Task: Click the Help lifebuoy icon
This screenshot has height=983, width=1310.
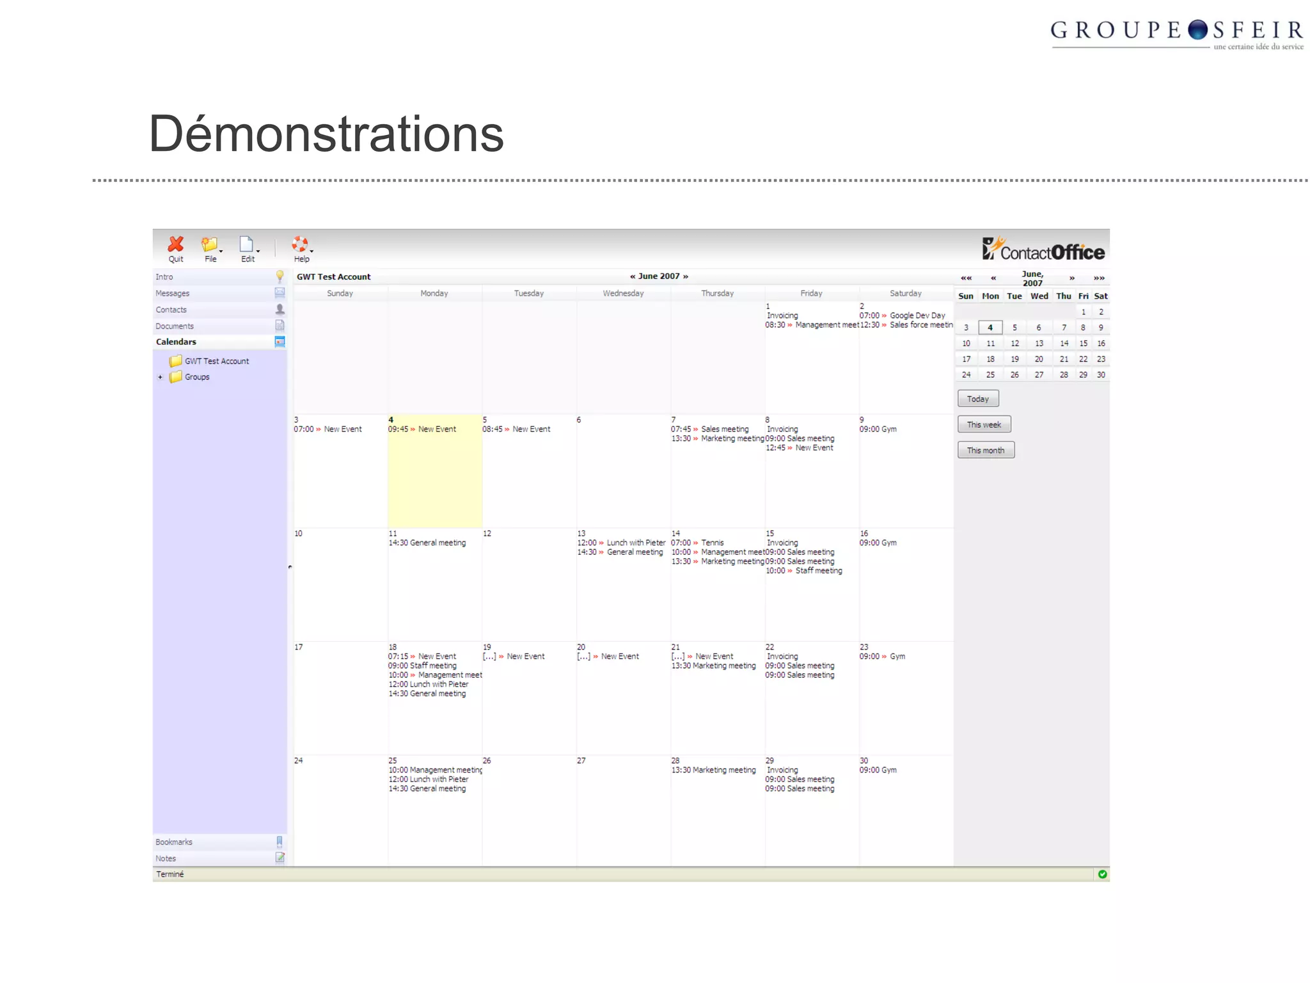Action: coord(300,244)
